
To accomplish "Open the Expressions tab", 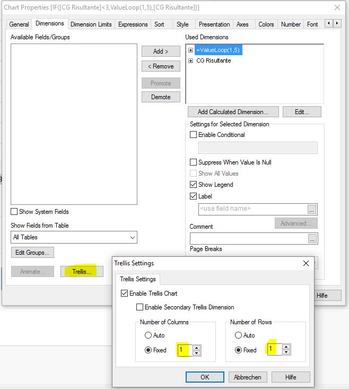I will [x=133, y=24].
